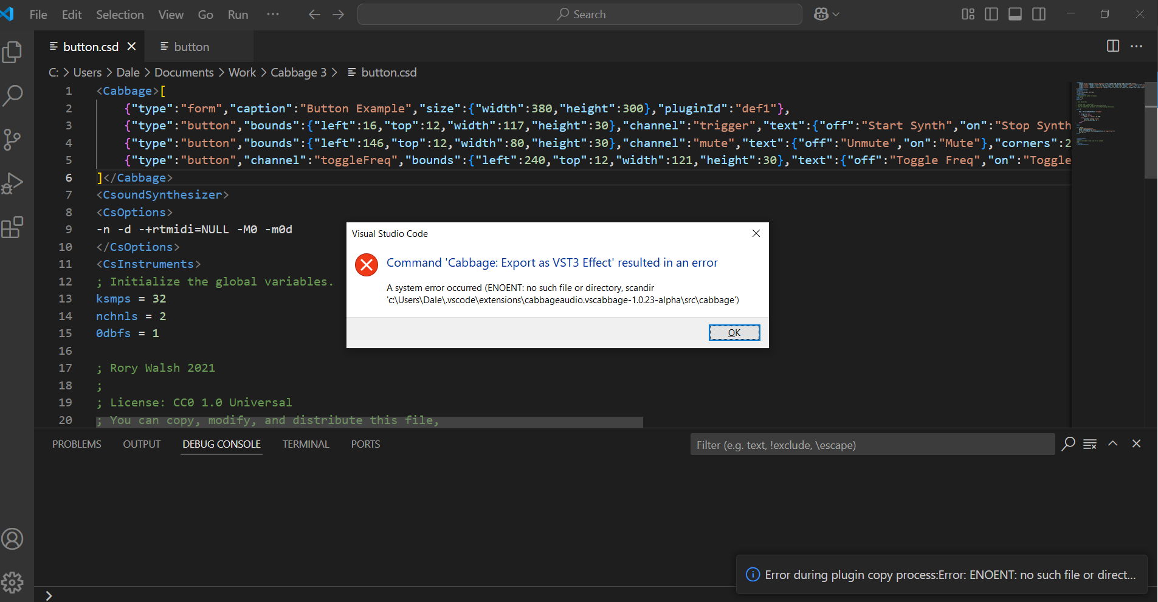The height and width of the screenshot is (602, 1158).
Task: Go back with the left arrow
Action: tap(314, 15)
